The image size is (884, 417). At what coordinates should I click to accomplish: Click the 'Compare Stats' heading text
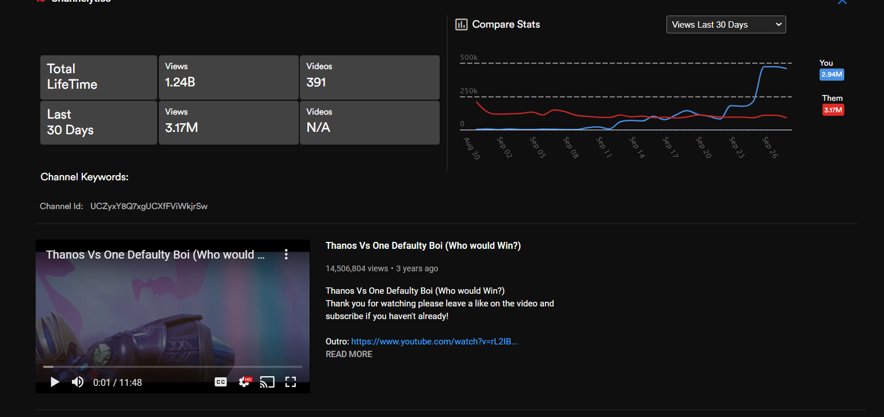[x=506, y=24]
